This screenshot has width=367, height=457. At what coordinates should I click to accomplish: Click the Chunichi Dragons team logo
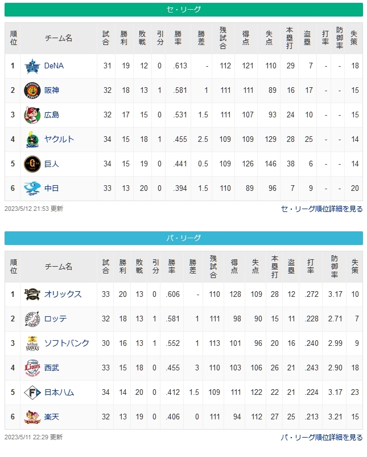click(32, 189)
